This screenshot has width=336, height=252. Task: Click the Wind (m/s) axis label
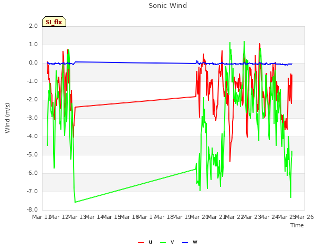click(x=7, y=118)
